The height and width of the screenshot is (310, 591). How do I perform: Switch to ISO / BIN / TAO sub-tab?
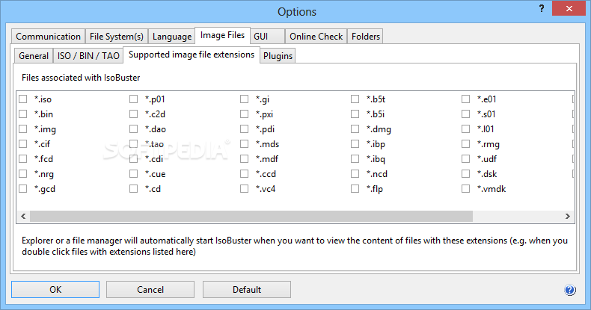pos(88,56)
